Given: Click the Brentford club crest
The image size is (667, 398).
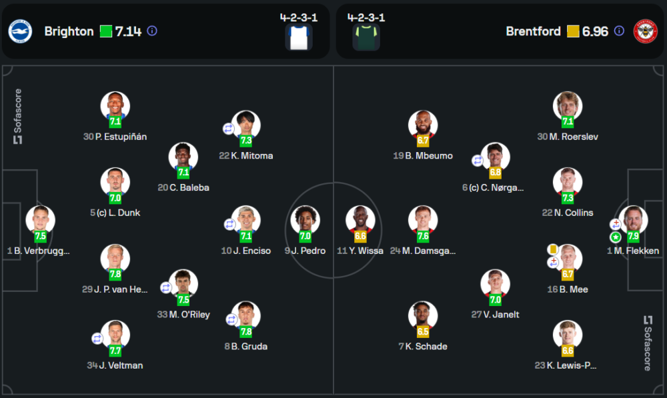Looking at the screenshot, I should pos(646,31).
